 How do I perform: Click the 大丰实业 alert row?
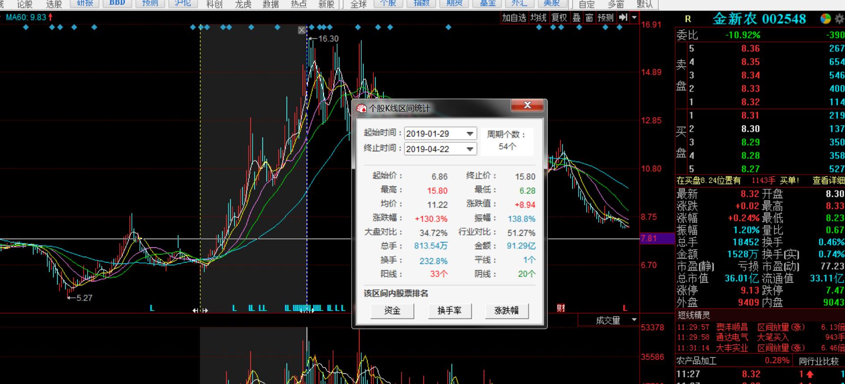(760, 348)
